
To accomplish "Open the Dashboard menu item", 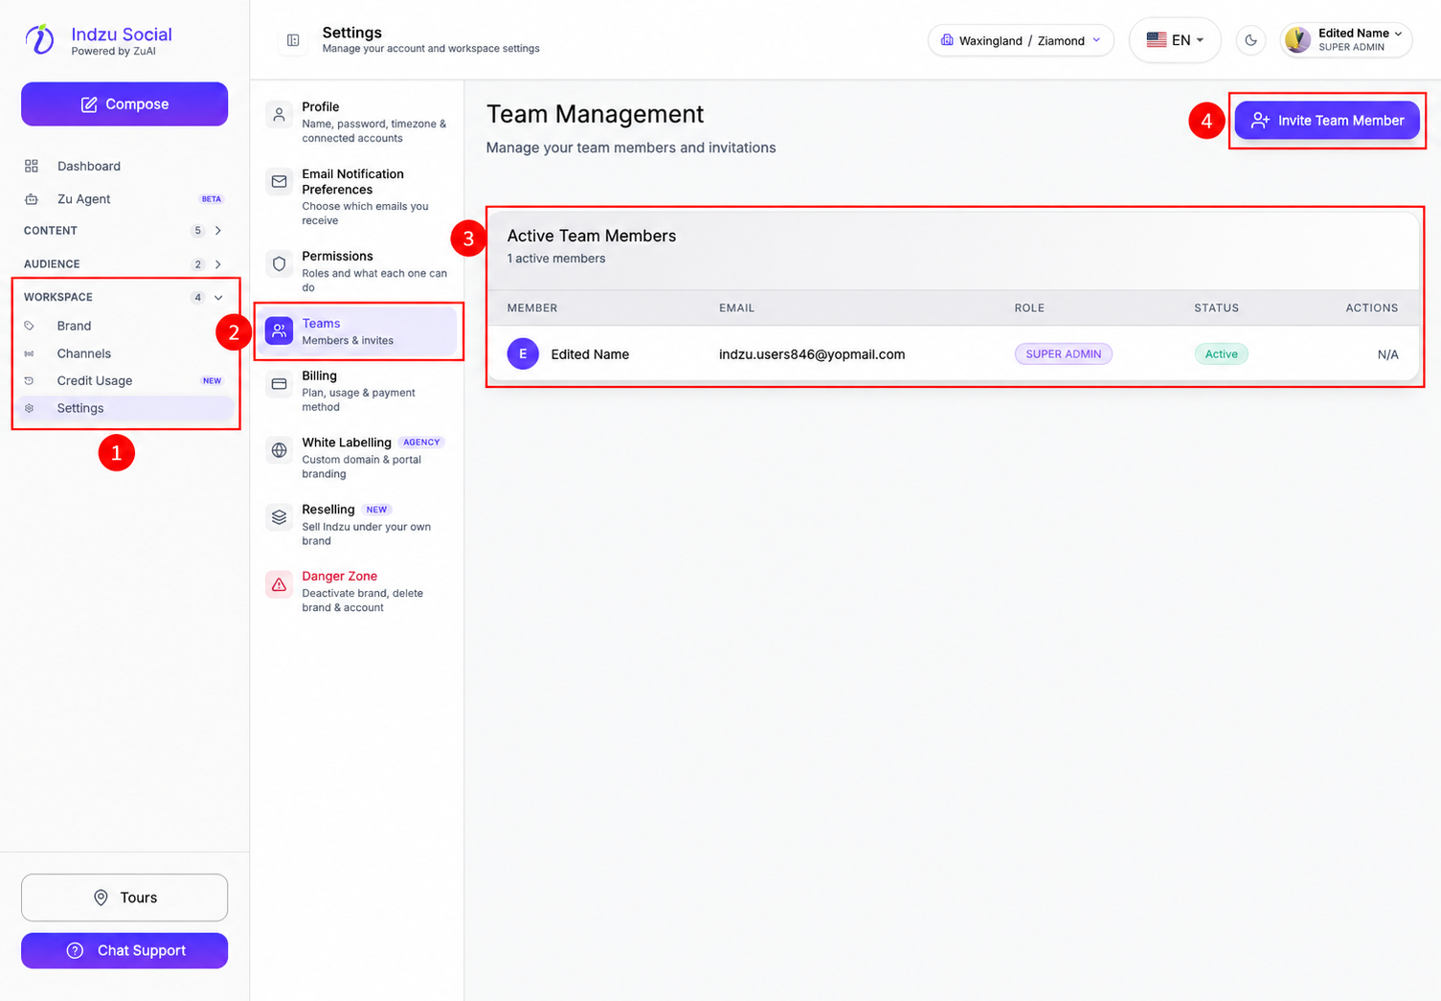I will click(124, 166).
